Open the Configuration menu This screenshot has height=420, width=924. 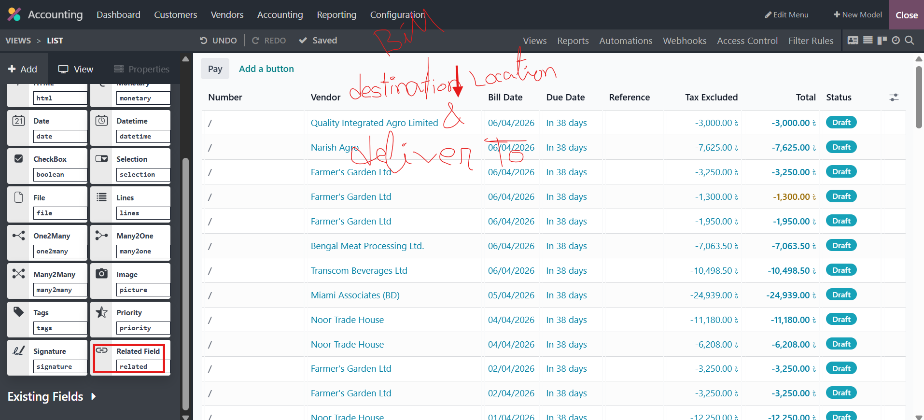(x=398, y=15)
